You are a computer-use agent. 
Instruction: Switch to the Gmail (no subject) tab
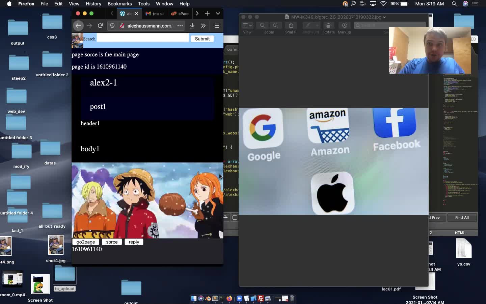155,14
